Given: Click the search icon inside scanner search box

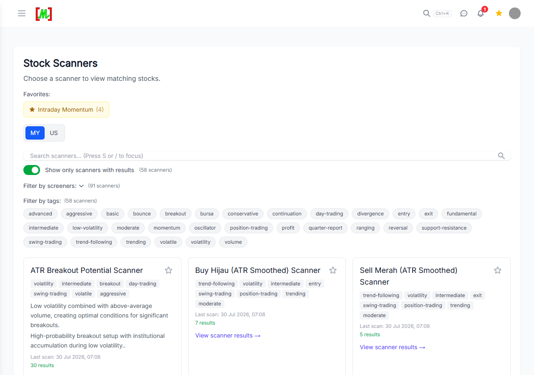Looking at the screenshot, I should (x=501, y=156).
